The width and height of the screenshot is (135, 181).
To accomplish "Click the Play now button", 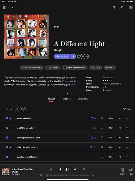I will (x=62, y=56).
